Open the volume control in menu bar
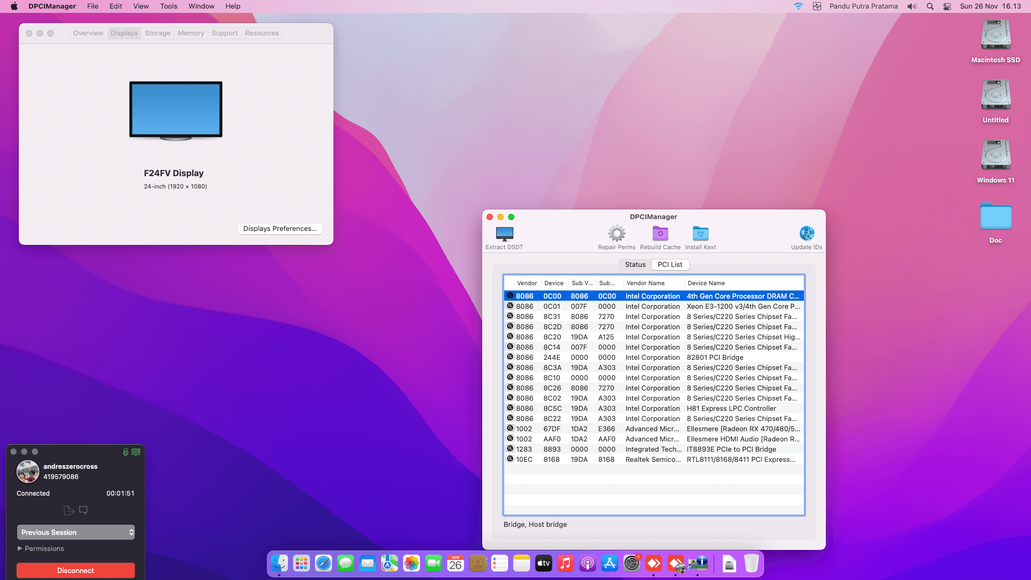Image resolution: width=1031 pixels, height=580 pixels. point(912,6)
